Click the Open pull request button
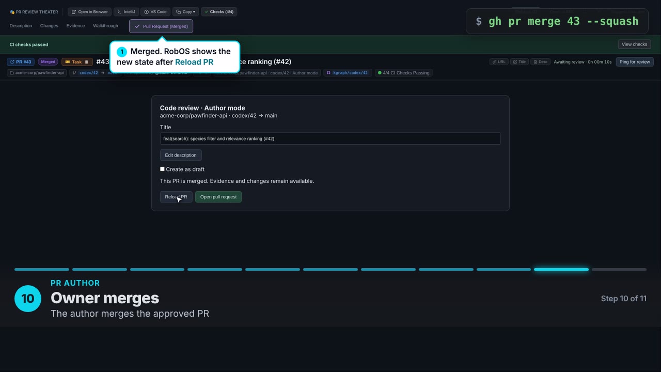 [218, 197]
